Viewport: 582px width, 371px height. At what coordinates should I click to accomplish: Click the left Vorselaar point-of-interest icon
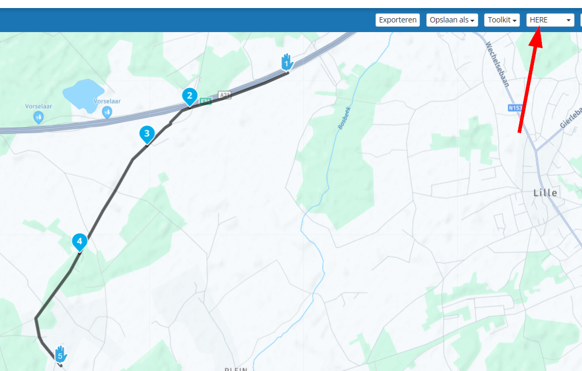[38, 118]
